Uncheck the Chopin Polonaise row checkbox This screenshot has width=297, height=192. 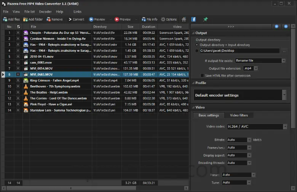tap(18, 33)
